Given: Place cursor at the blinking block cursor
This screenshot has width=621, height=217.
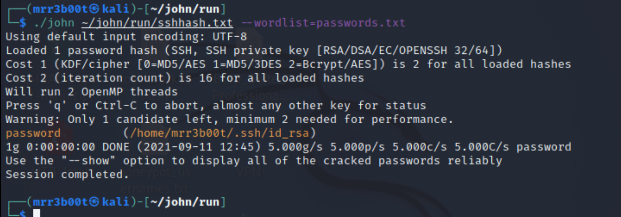Looking at the screenshot, I should point(36,213).
